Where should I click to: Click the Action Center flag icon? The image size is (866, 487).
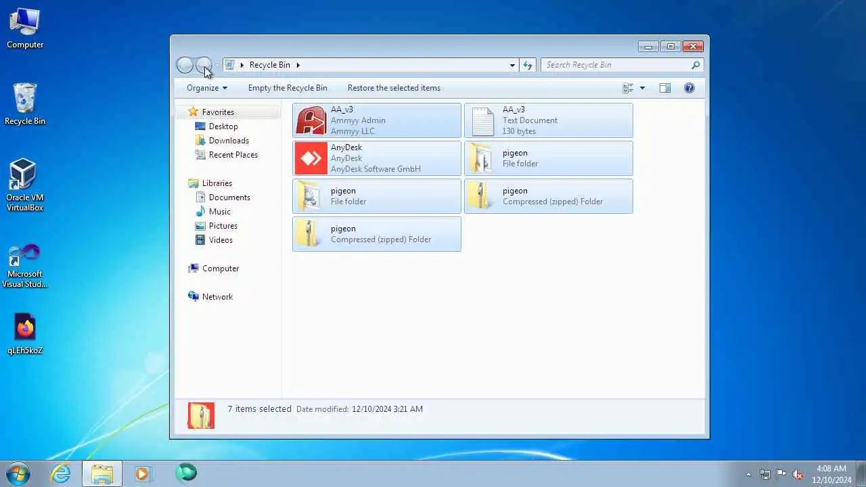click(781, 474)
